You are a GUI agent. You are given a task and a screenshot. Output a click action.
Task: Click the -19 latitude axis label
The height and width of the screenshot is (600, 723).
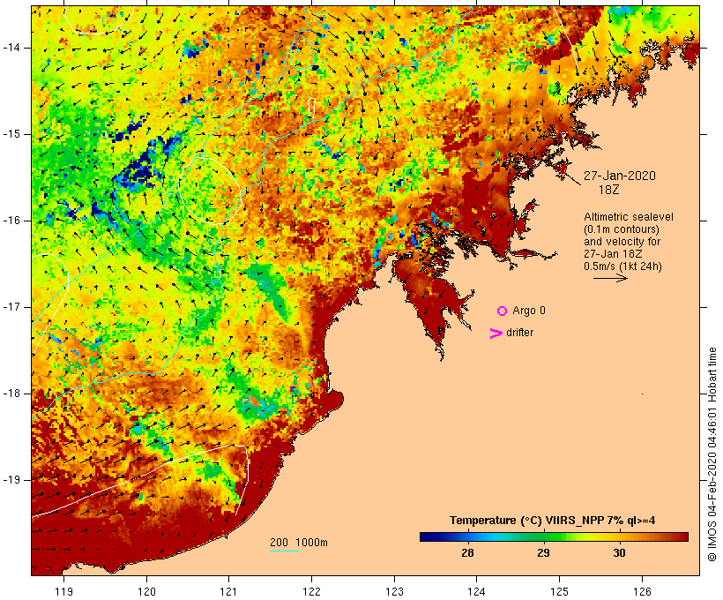click(11, 480)
